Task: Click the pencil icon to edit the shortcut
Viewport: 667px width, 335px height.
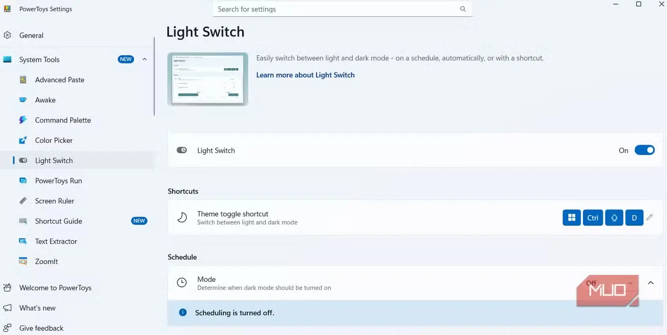Action: click(x=650, y=217)
